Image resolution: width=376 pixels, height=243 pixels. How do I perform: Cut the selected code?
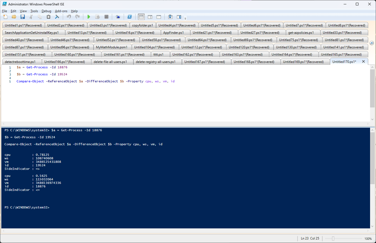pos(31,17)
